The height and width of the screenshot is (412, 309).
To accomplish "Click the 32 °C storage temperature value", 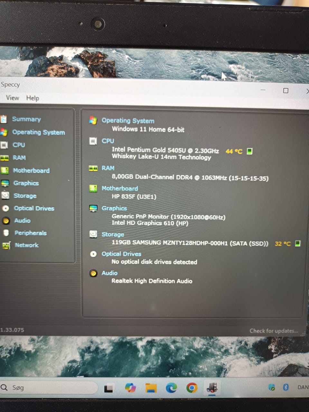I will coord(283,244).
